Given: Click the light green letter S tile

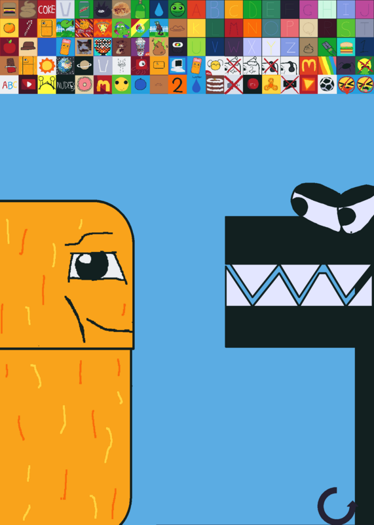Looking at the screenshot, I should [346, 28].
